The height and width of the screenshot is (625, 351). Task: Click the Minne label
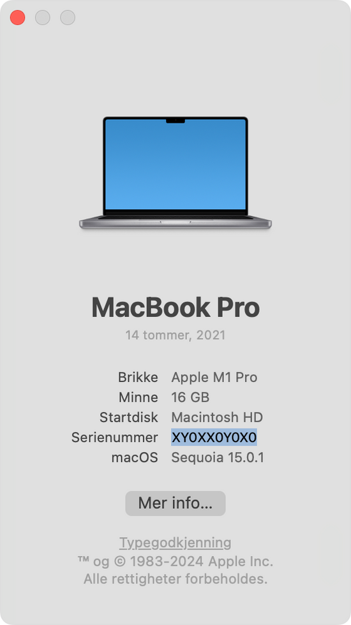138,397
